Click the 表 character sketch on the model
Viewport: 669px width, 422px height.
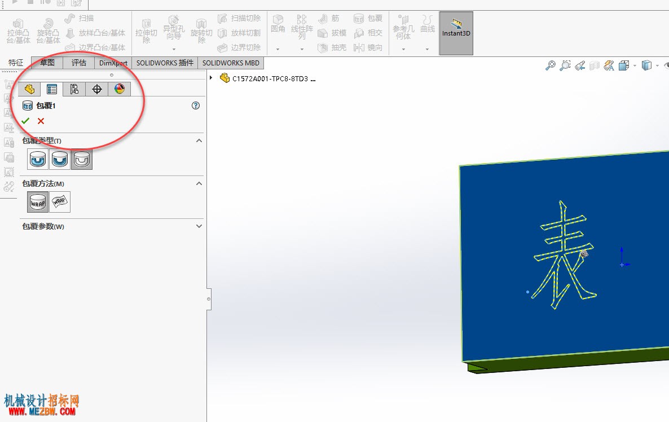click(564, 255)
